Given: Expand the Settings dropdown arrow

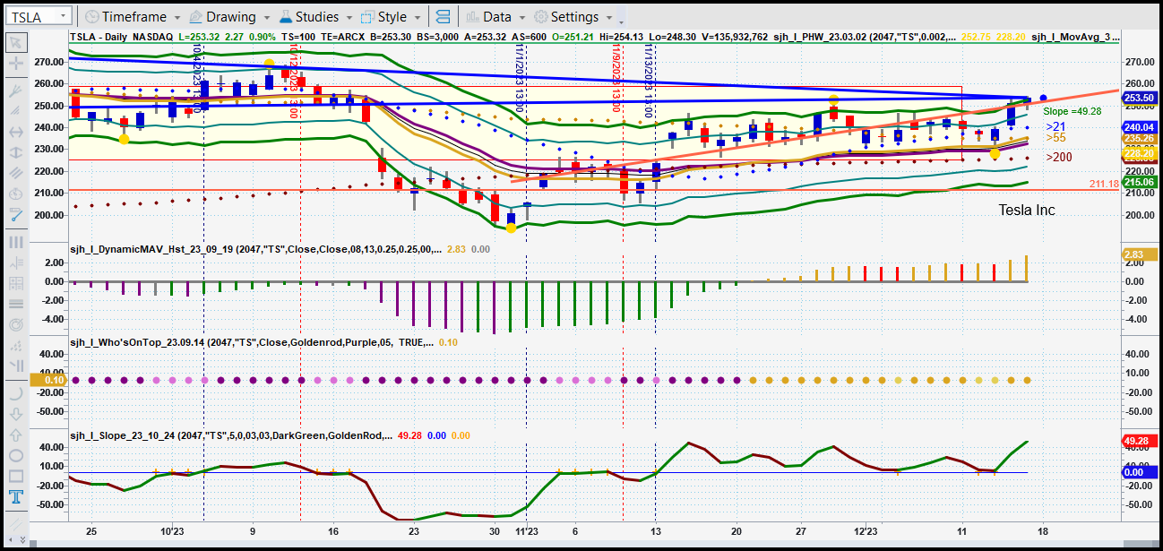Looking at the screenshot, I should (608, 17).
